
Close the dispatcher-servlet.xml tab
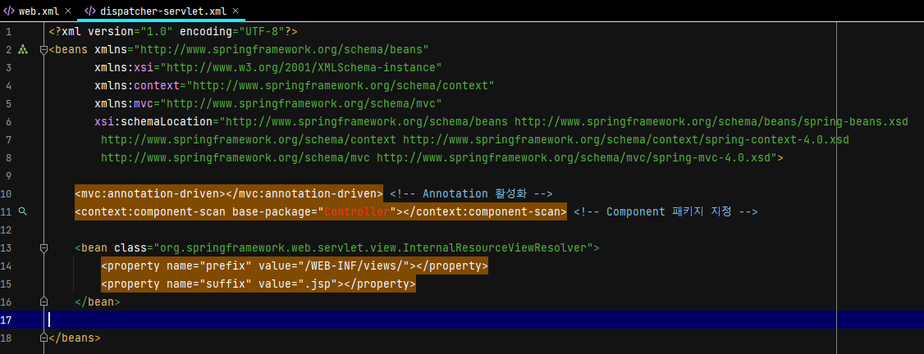pyautogui.click(x=236, y=11)
